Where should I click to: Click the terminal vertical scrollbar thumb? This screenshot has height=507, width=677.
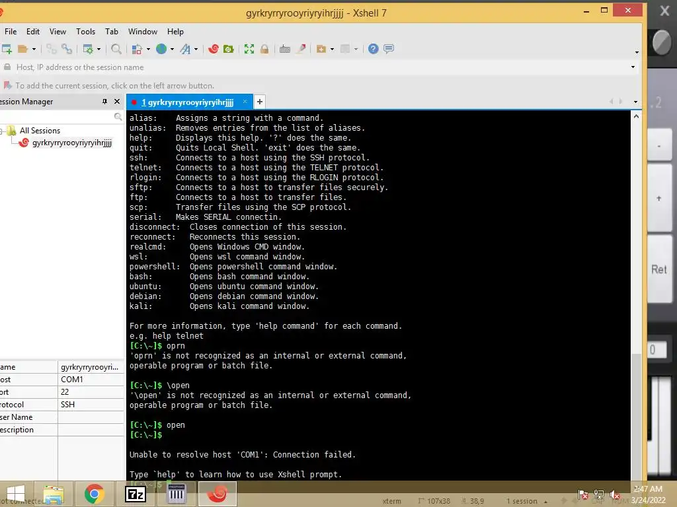636,416
